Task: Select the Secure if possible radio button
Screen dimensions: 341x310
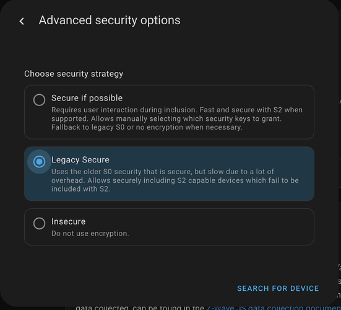Action: coord(39,100)
